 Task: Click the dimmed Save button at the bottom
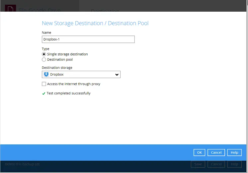(198, 164)
